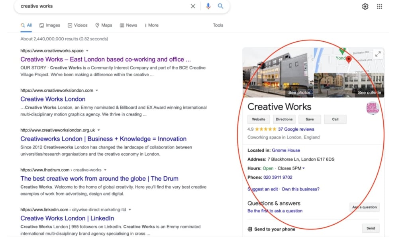Click Coworking space in London, England text
408x237 pixels.
click(283, 137)
